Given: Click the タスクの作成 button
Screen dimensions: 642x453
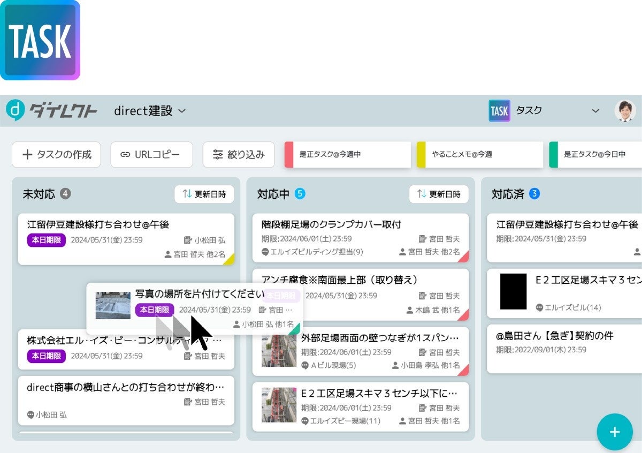Looking at the screenshot, I should [x=56, y=155].
